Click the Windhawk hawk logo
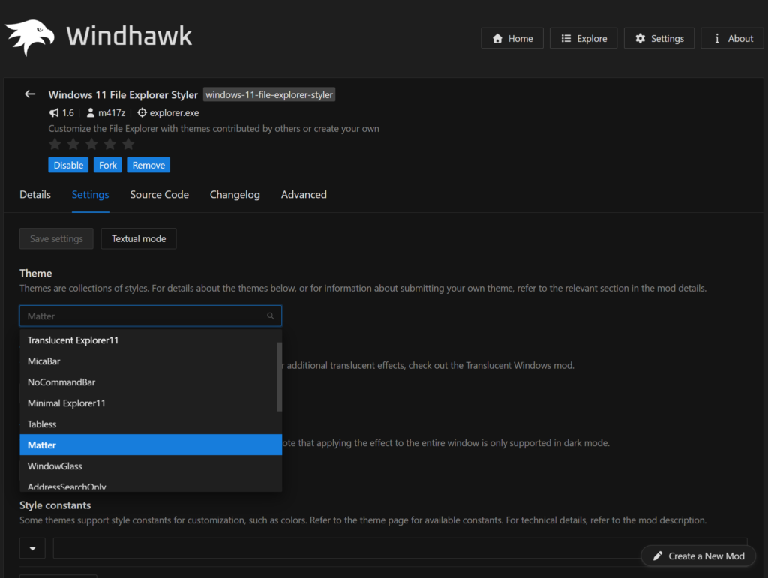The height and width of the screenshot is (578, 768). pos(30,37)
